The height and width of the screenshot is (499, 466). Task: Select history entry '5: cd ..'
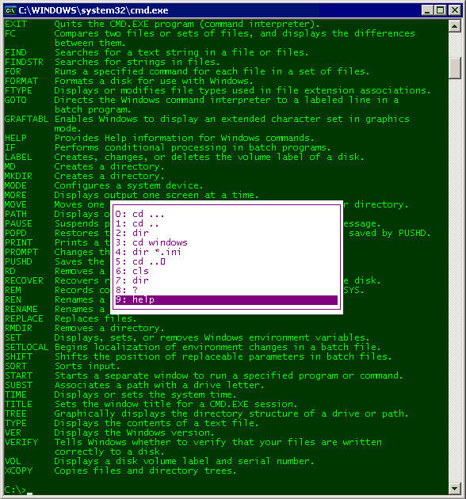(x=227, y=262)
